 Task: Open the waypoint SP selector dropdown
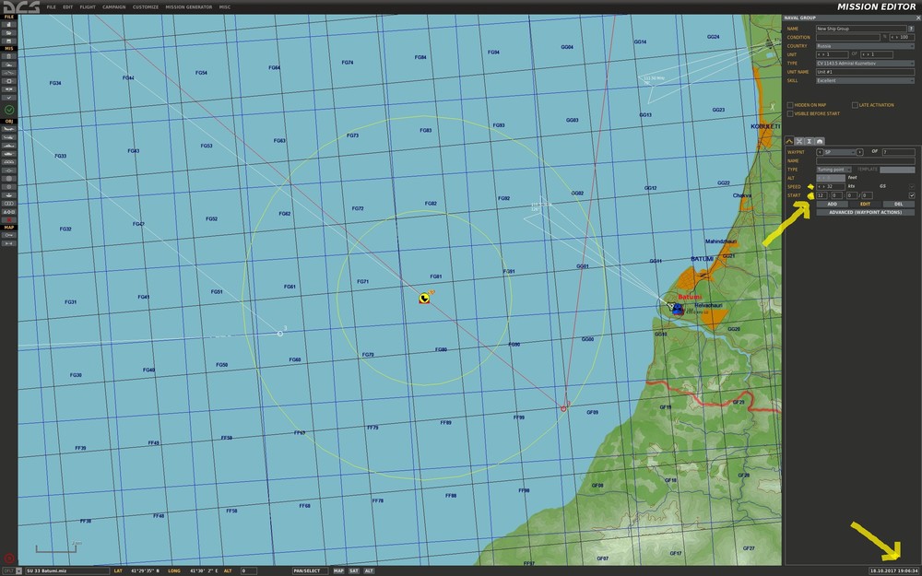[840, 152]
